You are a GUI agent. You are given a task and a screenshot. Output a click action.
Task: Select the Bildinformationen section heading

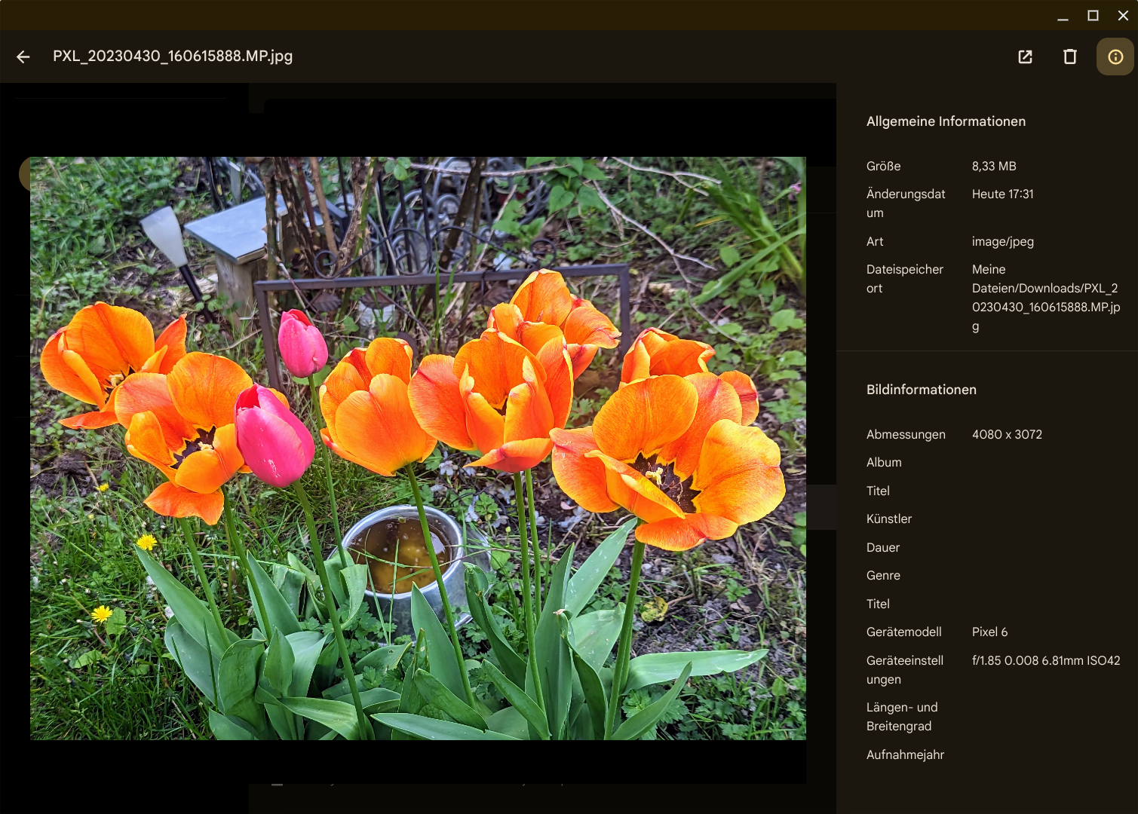(x=921, y=390)
